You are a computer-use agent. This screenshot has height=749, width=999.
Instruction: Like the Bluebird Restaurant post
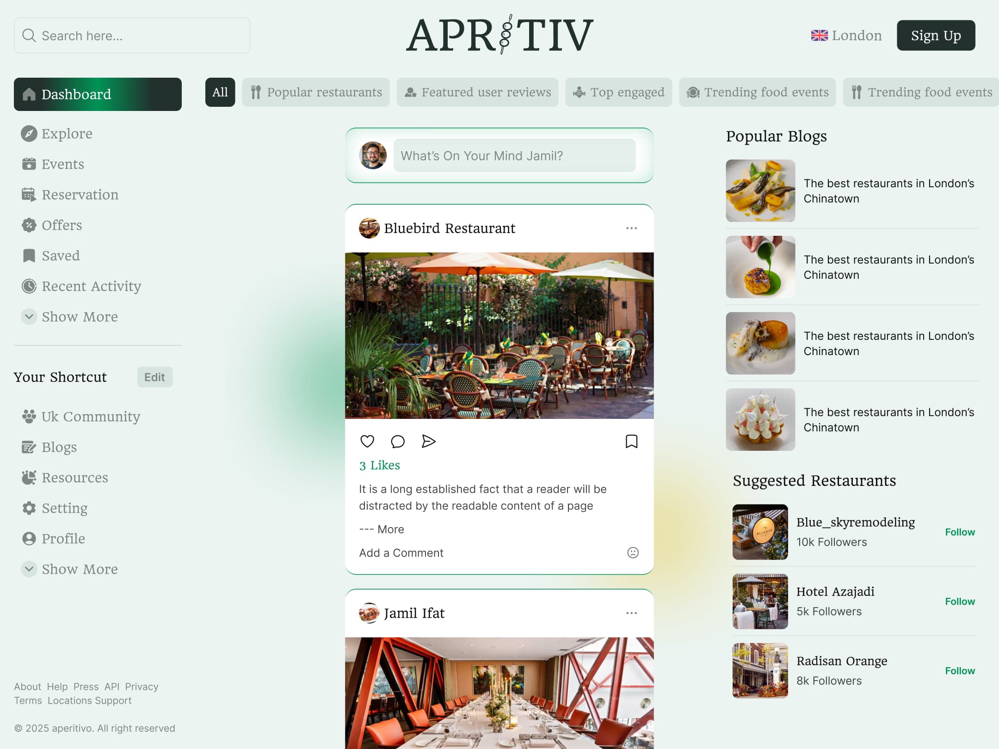367,442
